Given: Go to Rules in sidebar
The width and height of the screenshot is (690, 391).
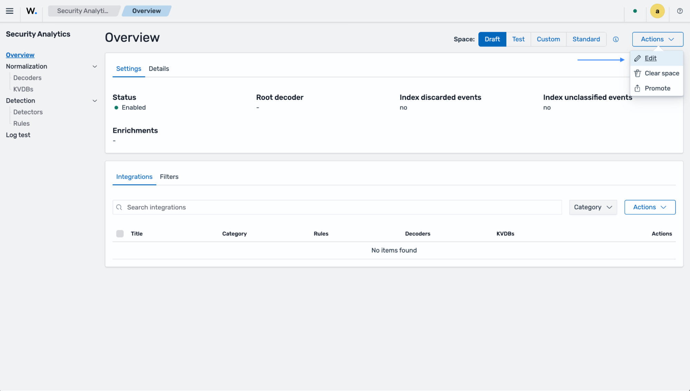Looking at the screenshot, I should coord(21,123).
